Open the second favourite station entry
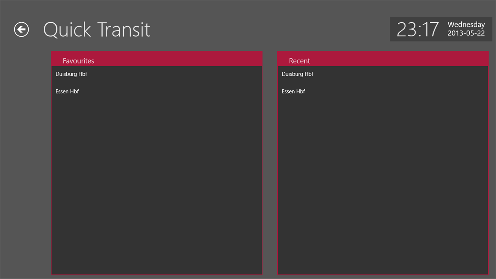 [67, 91]
